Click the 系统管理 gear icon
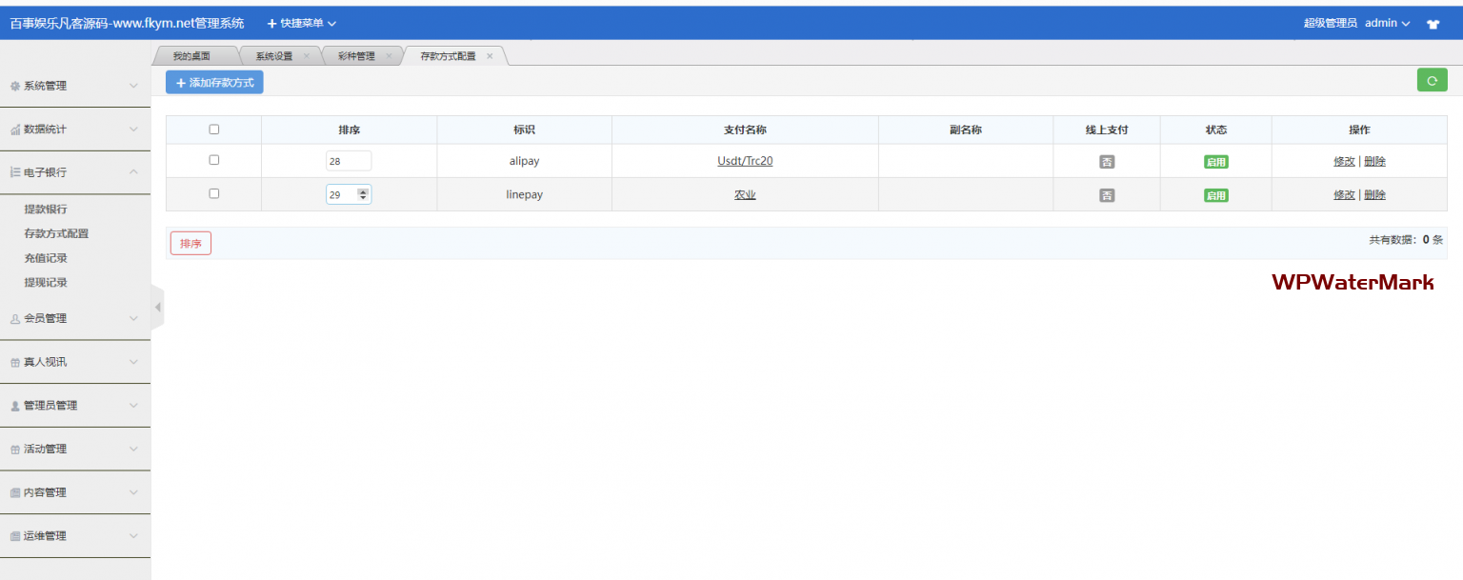 click(x=15, y=86)
